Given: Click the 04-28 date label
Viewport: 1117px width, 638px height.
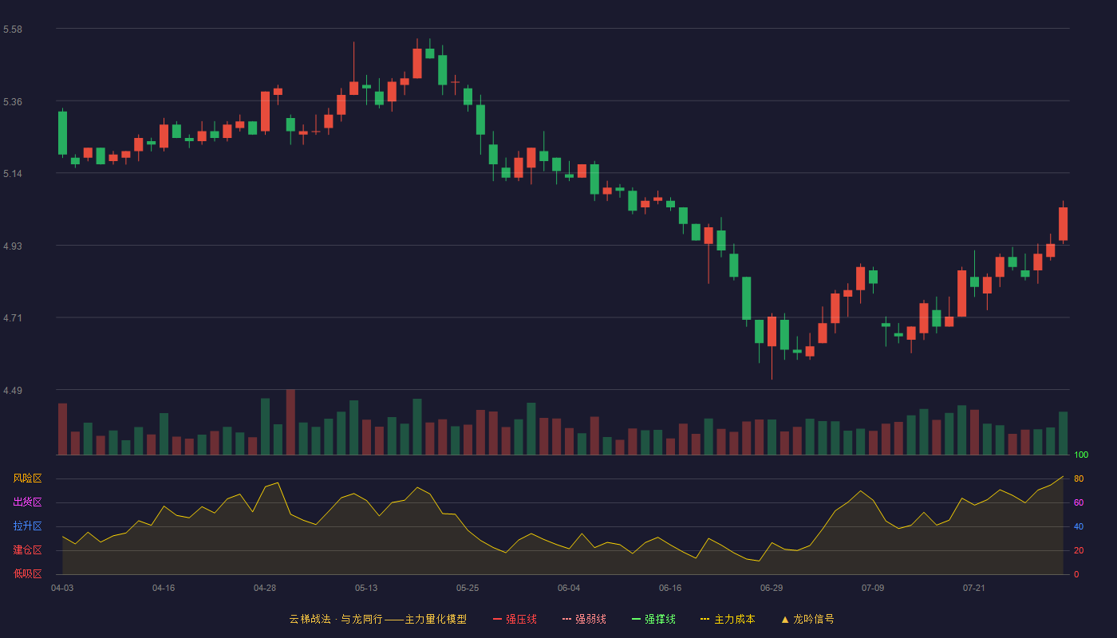Looking at the screenshot, I should click(x=265, y=588).
